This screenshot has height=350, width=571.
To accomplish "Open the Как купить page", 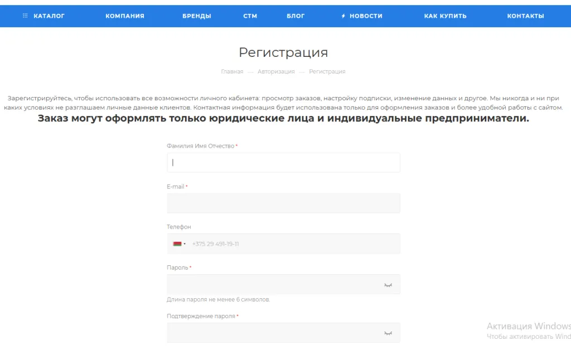I will pos(445,16).
